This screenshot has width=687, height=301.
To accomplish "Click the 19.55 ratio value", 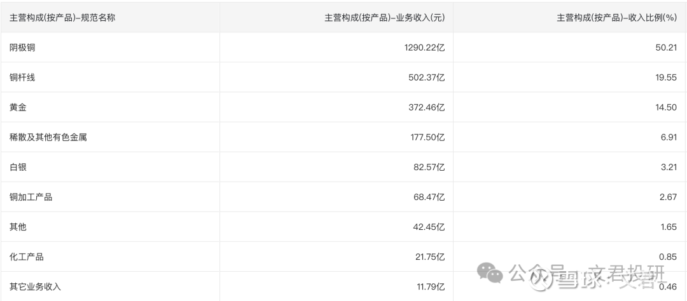I will [x=665, y=77].
